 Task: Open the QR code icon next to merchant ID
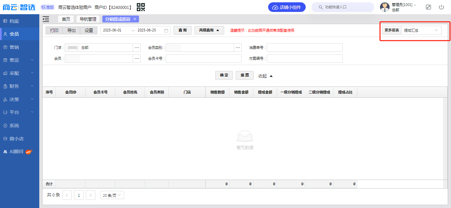pyautogui.click(x=141, y=7)
